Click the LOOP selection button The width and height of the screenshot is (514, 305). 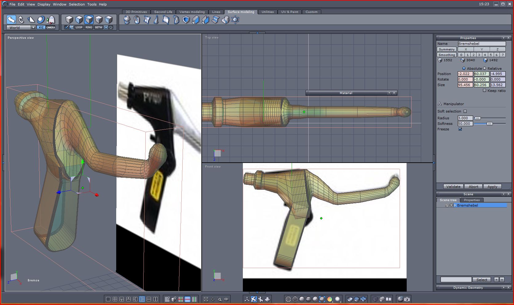[79, 27]
